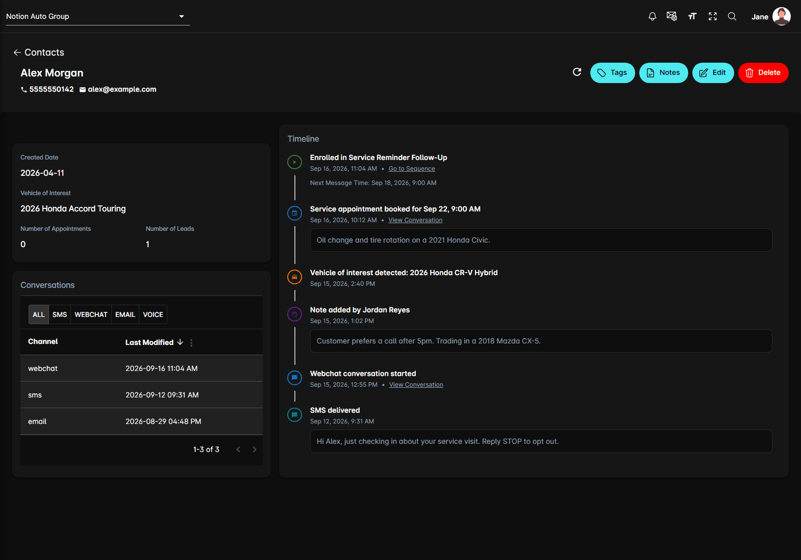Open the sms conversation row
Viewport: 801px width, 560px height.
(x=141, y=395)
